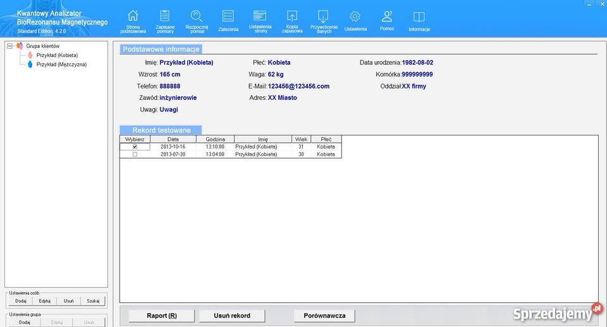
Task: Click Szukaj in Ustawienia osób
Action: (x=93, y=301)
